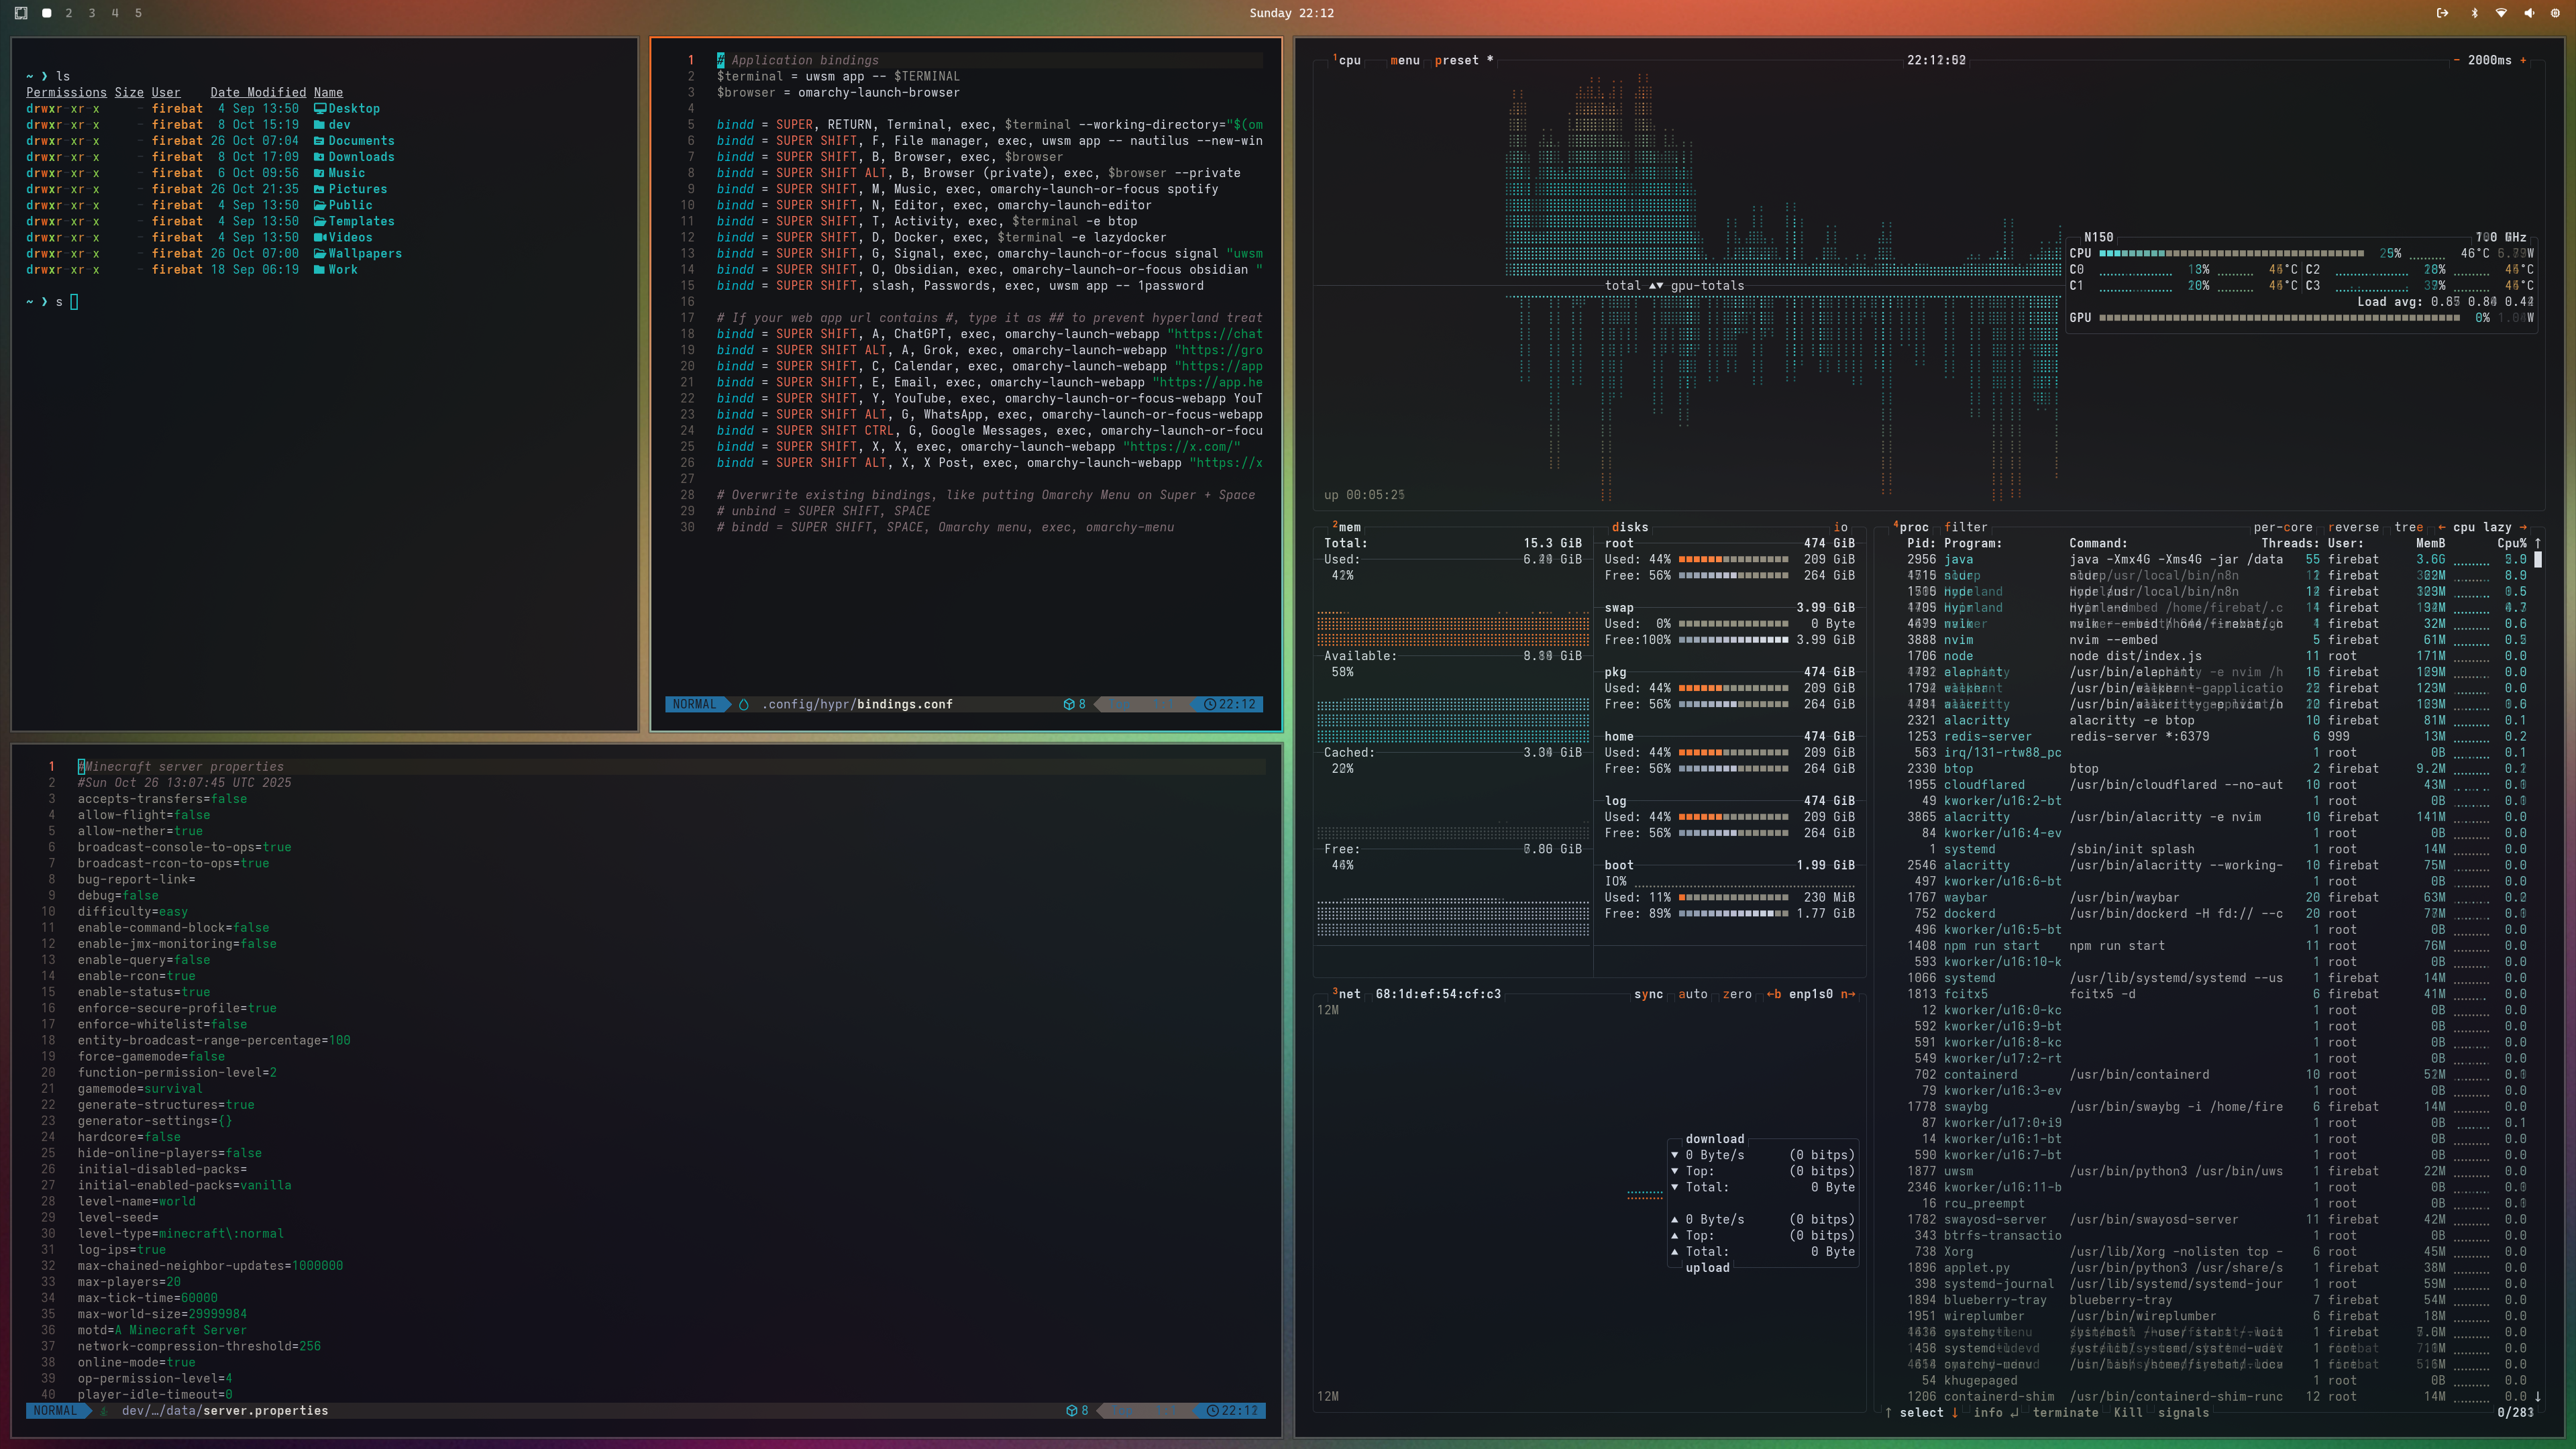The height and width of the screenshot is (1449, 2576).
Task: Click the plus to increase btop update interval
Action: [2523, 60]
